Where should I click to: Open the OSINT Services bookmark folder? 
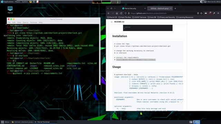139,18
